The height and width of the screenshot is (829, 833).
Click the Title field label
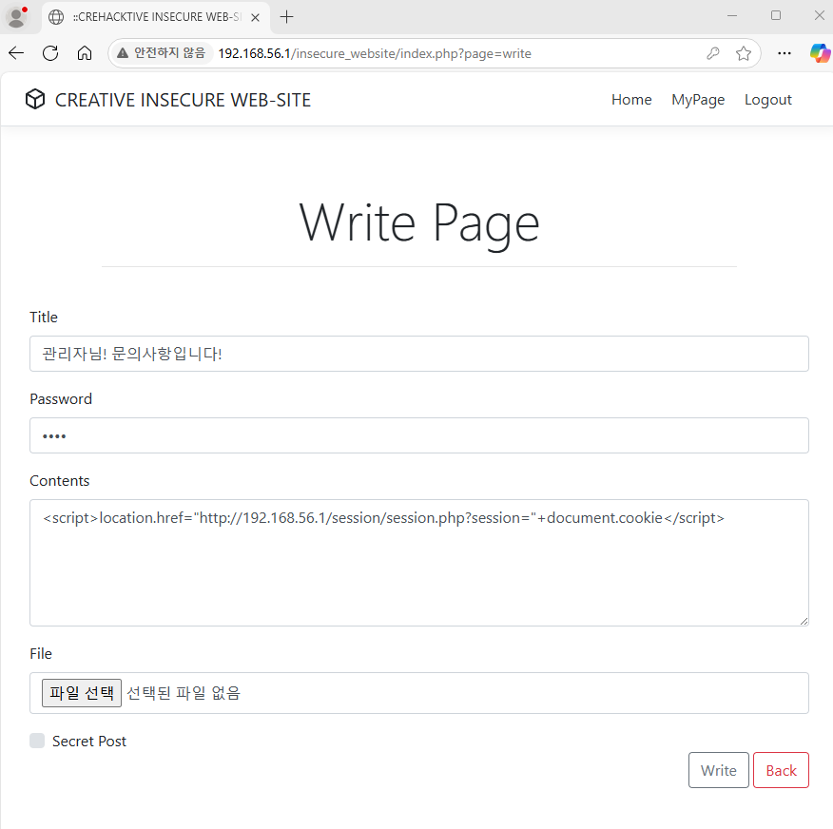tap(44, 317)
